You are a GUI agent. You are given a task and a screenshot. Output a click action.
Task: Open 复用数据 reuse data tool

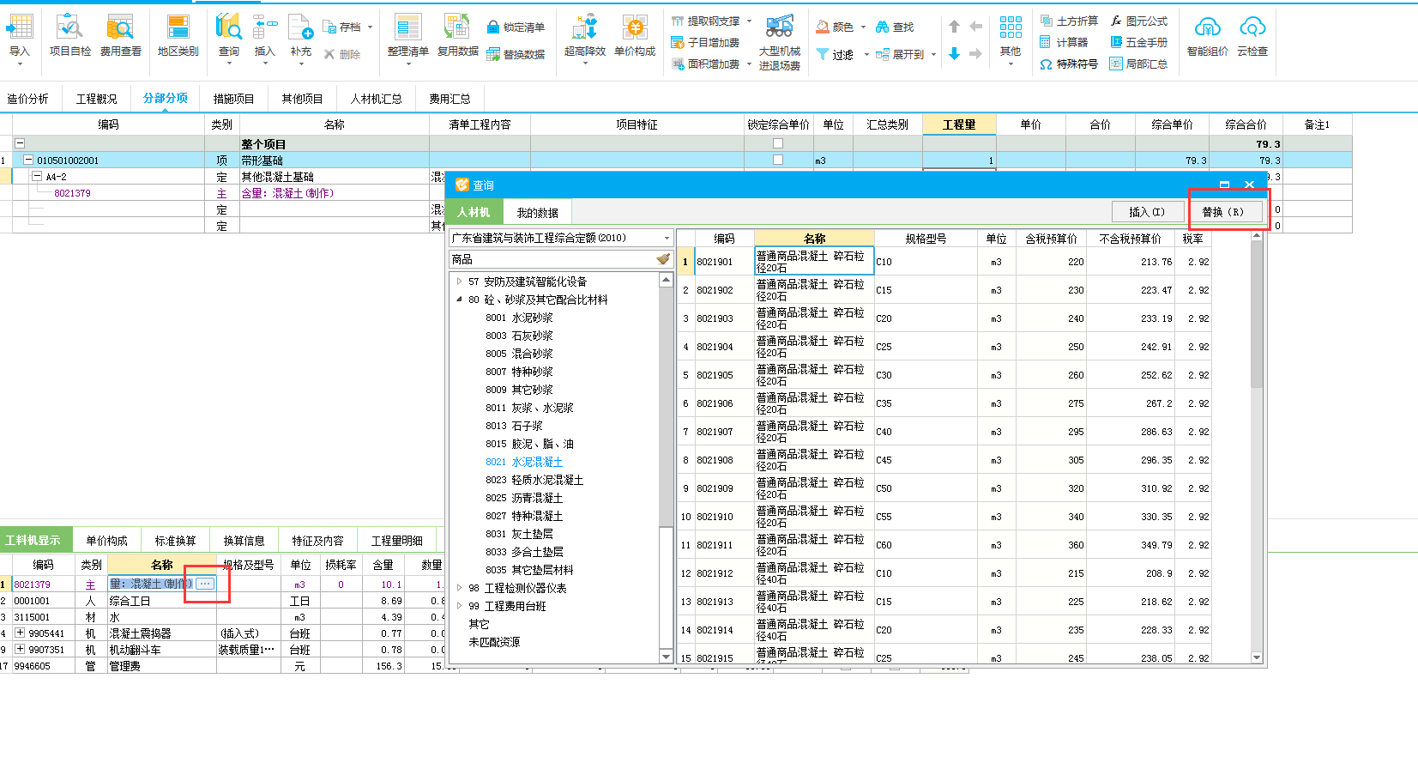point(457,36)
